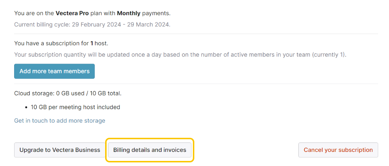
Task: Click the subscription for 1 host text
Action: click(61, 43)
